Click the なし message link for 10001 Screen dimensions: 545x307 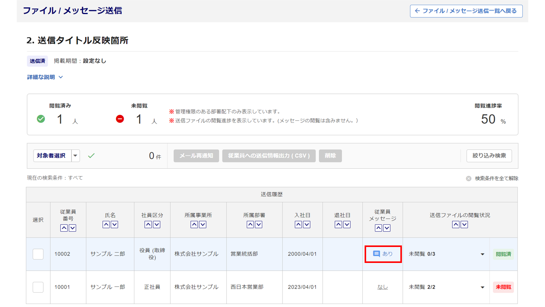click(382, 287)
